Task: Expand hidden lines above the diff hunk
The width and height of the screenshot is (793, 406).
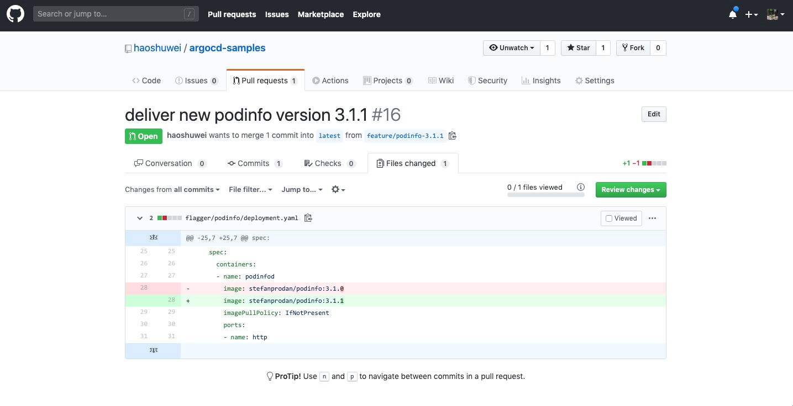Action: click(x=153, y=238)
